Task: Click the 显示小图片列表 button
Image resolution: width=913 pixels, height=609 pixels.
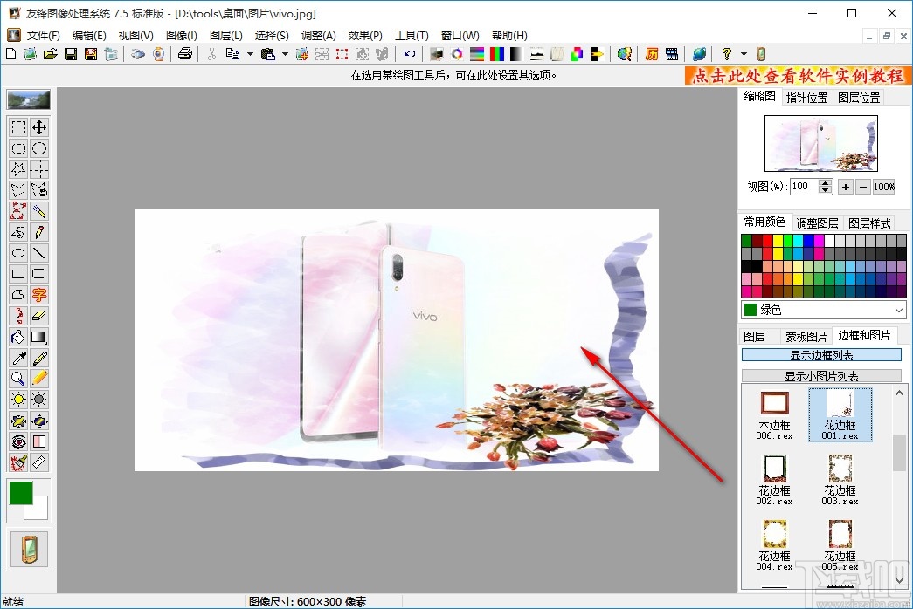Action: pos(821,376)
